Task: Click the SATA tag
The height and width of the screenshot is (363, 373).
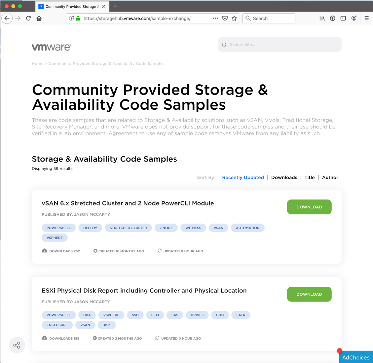Action: [241, 315]
